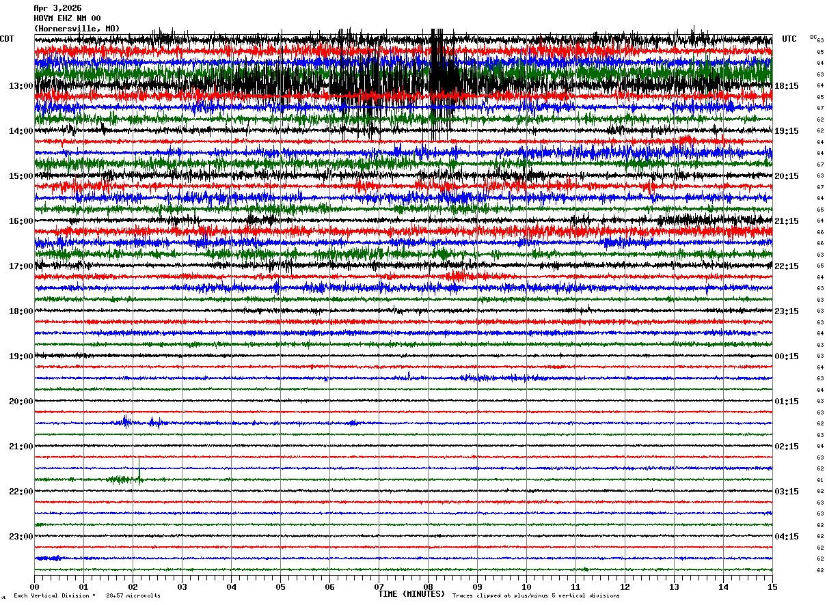Image resolution: width=827 pixels, height=605 pixels.
Task: Click the "03" minute axis label
Action: tap(182, 587)
